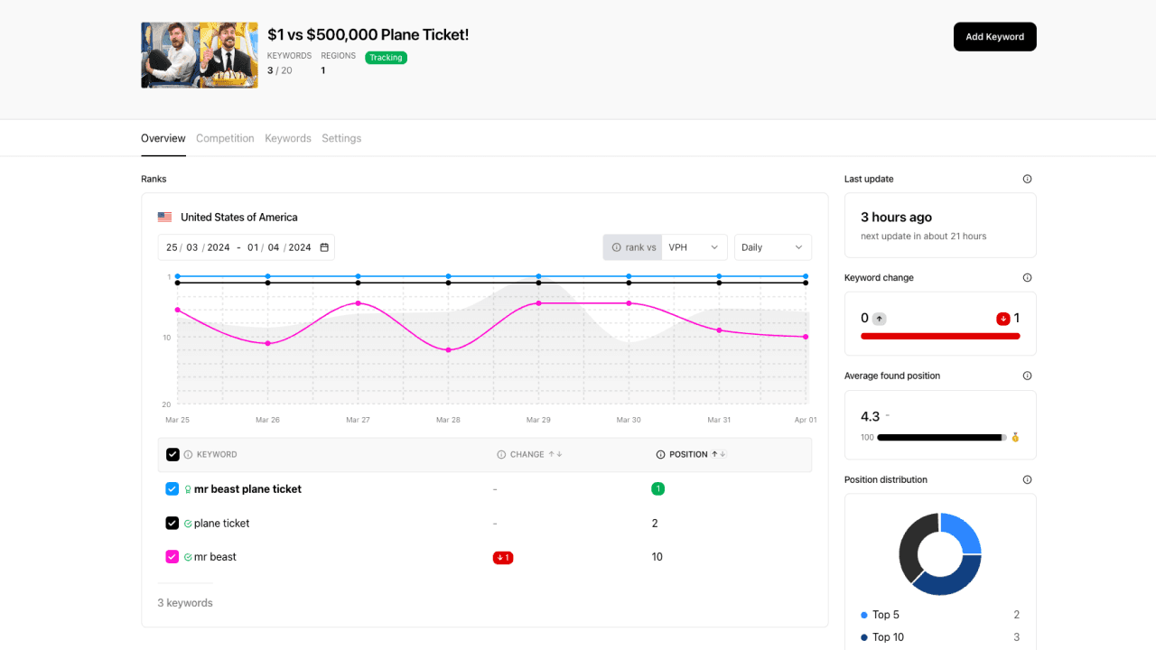Click the Average found position info icon
Viewport: 1156px width, 650px height.
[x=1027, y=376]
